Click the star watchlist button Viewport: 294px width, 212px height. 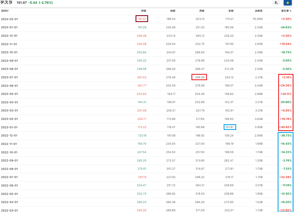coord(287,3)
